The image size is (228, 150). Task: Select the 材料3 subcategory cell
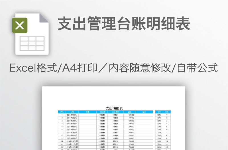pyautogui.click(x=116, y=121)
